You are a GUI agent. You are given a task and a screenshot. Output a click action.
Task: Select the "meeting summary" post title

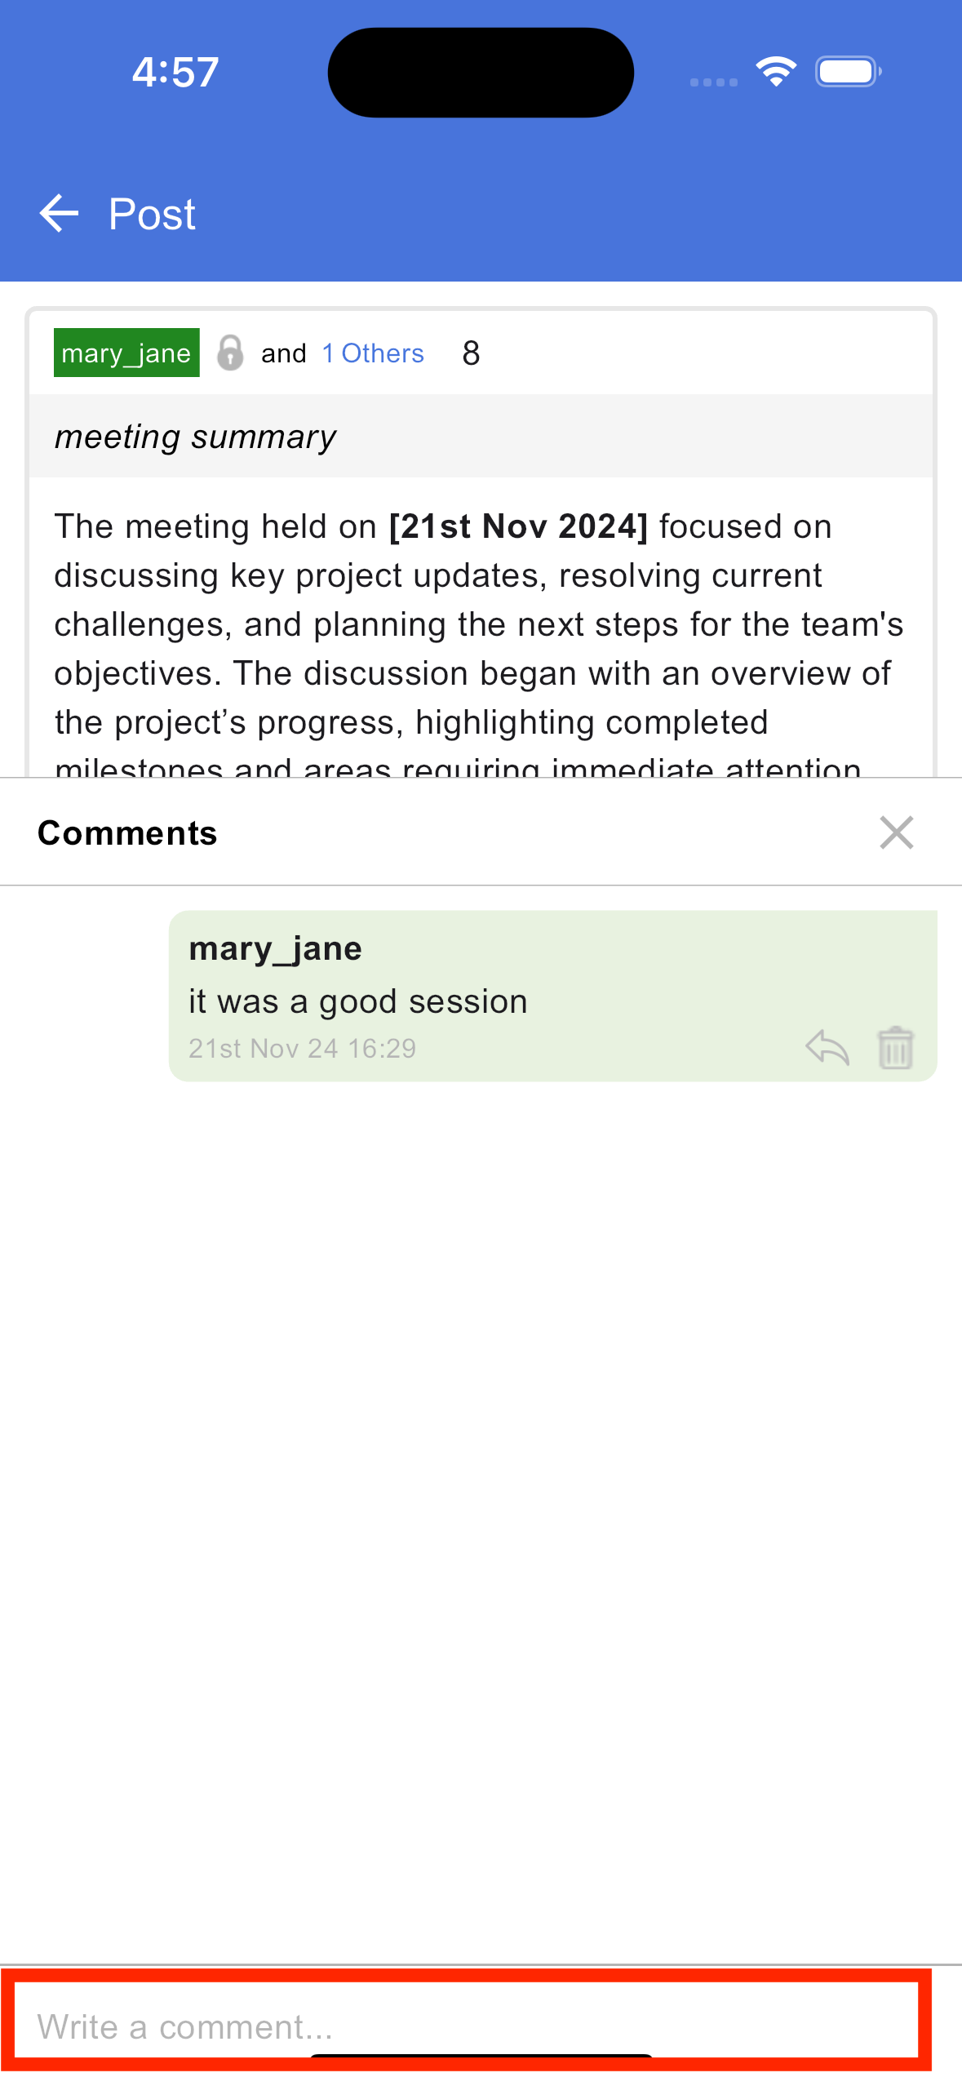pyautogui.click(x=196, y=437)
